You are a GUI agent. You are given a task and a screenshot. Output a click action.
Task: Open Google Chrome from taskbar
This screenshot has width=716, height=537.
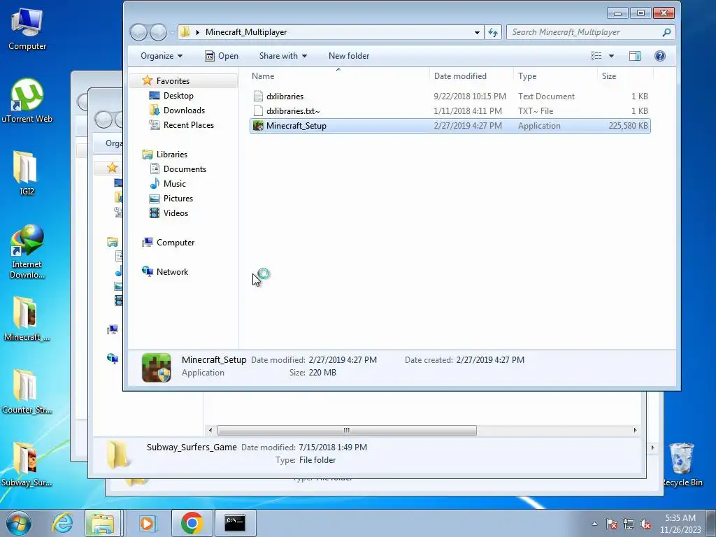click(x=192, y=523)
